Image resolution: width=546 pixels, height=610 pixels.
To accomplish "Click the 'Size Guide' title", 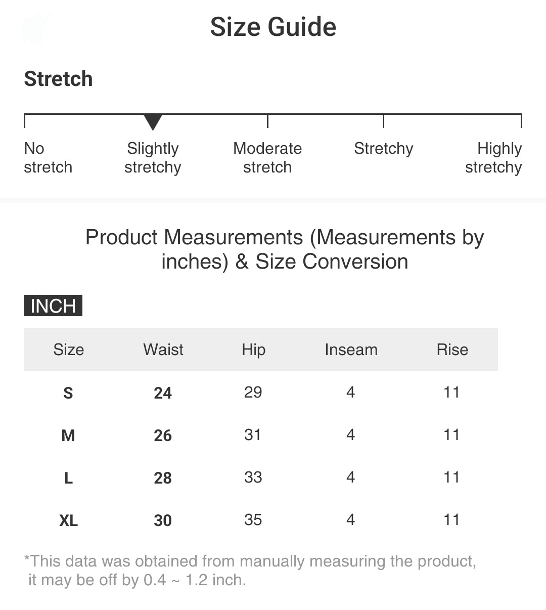I will click(x=273, y=27).
